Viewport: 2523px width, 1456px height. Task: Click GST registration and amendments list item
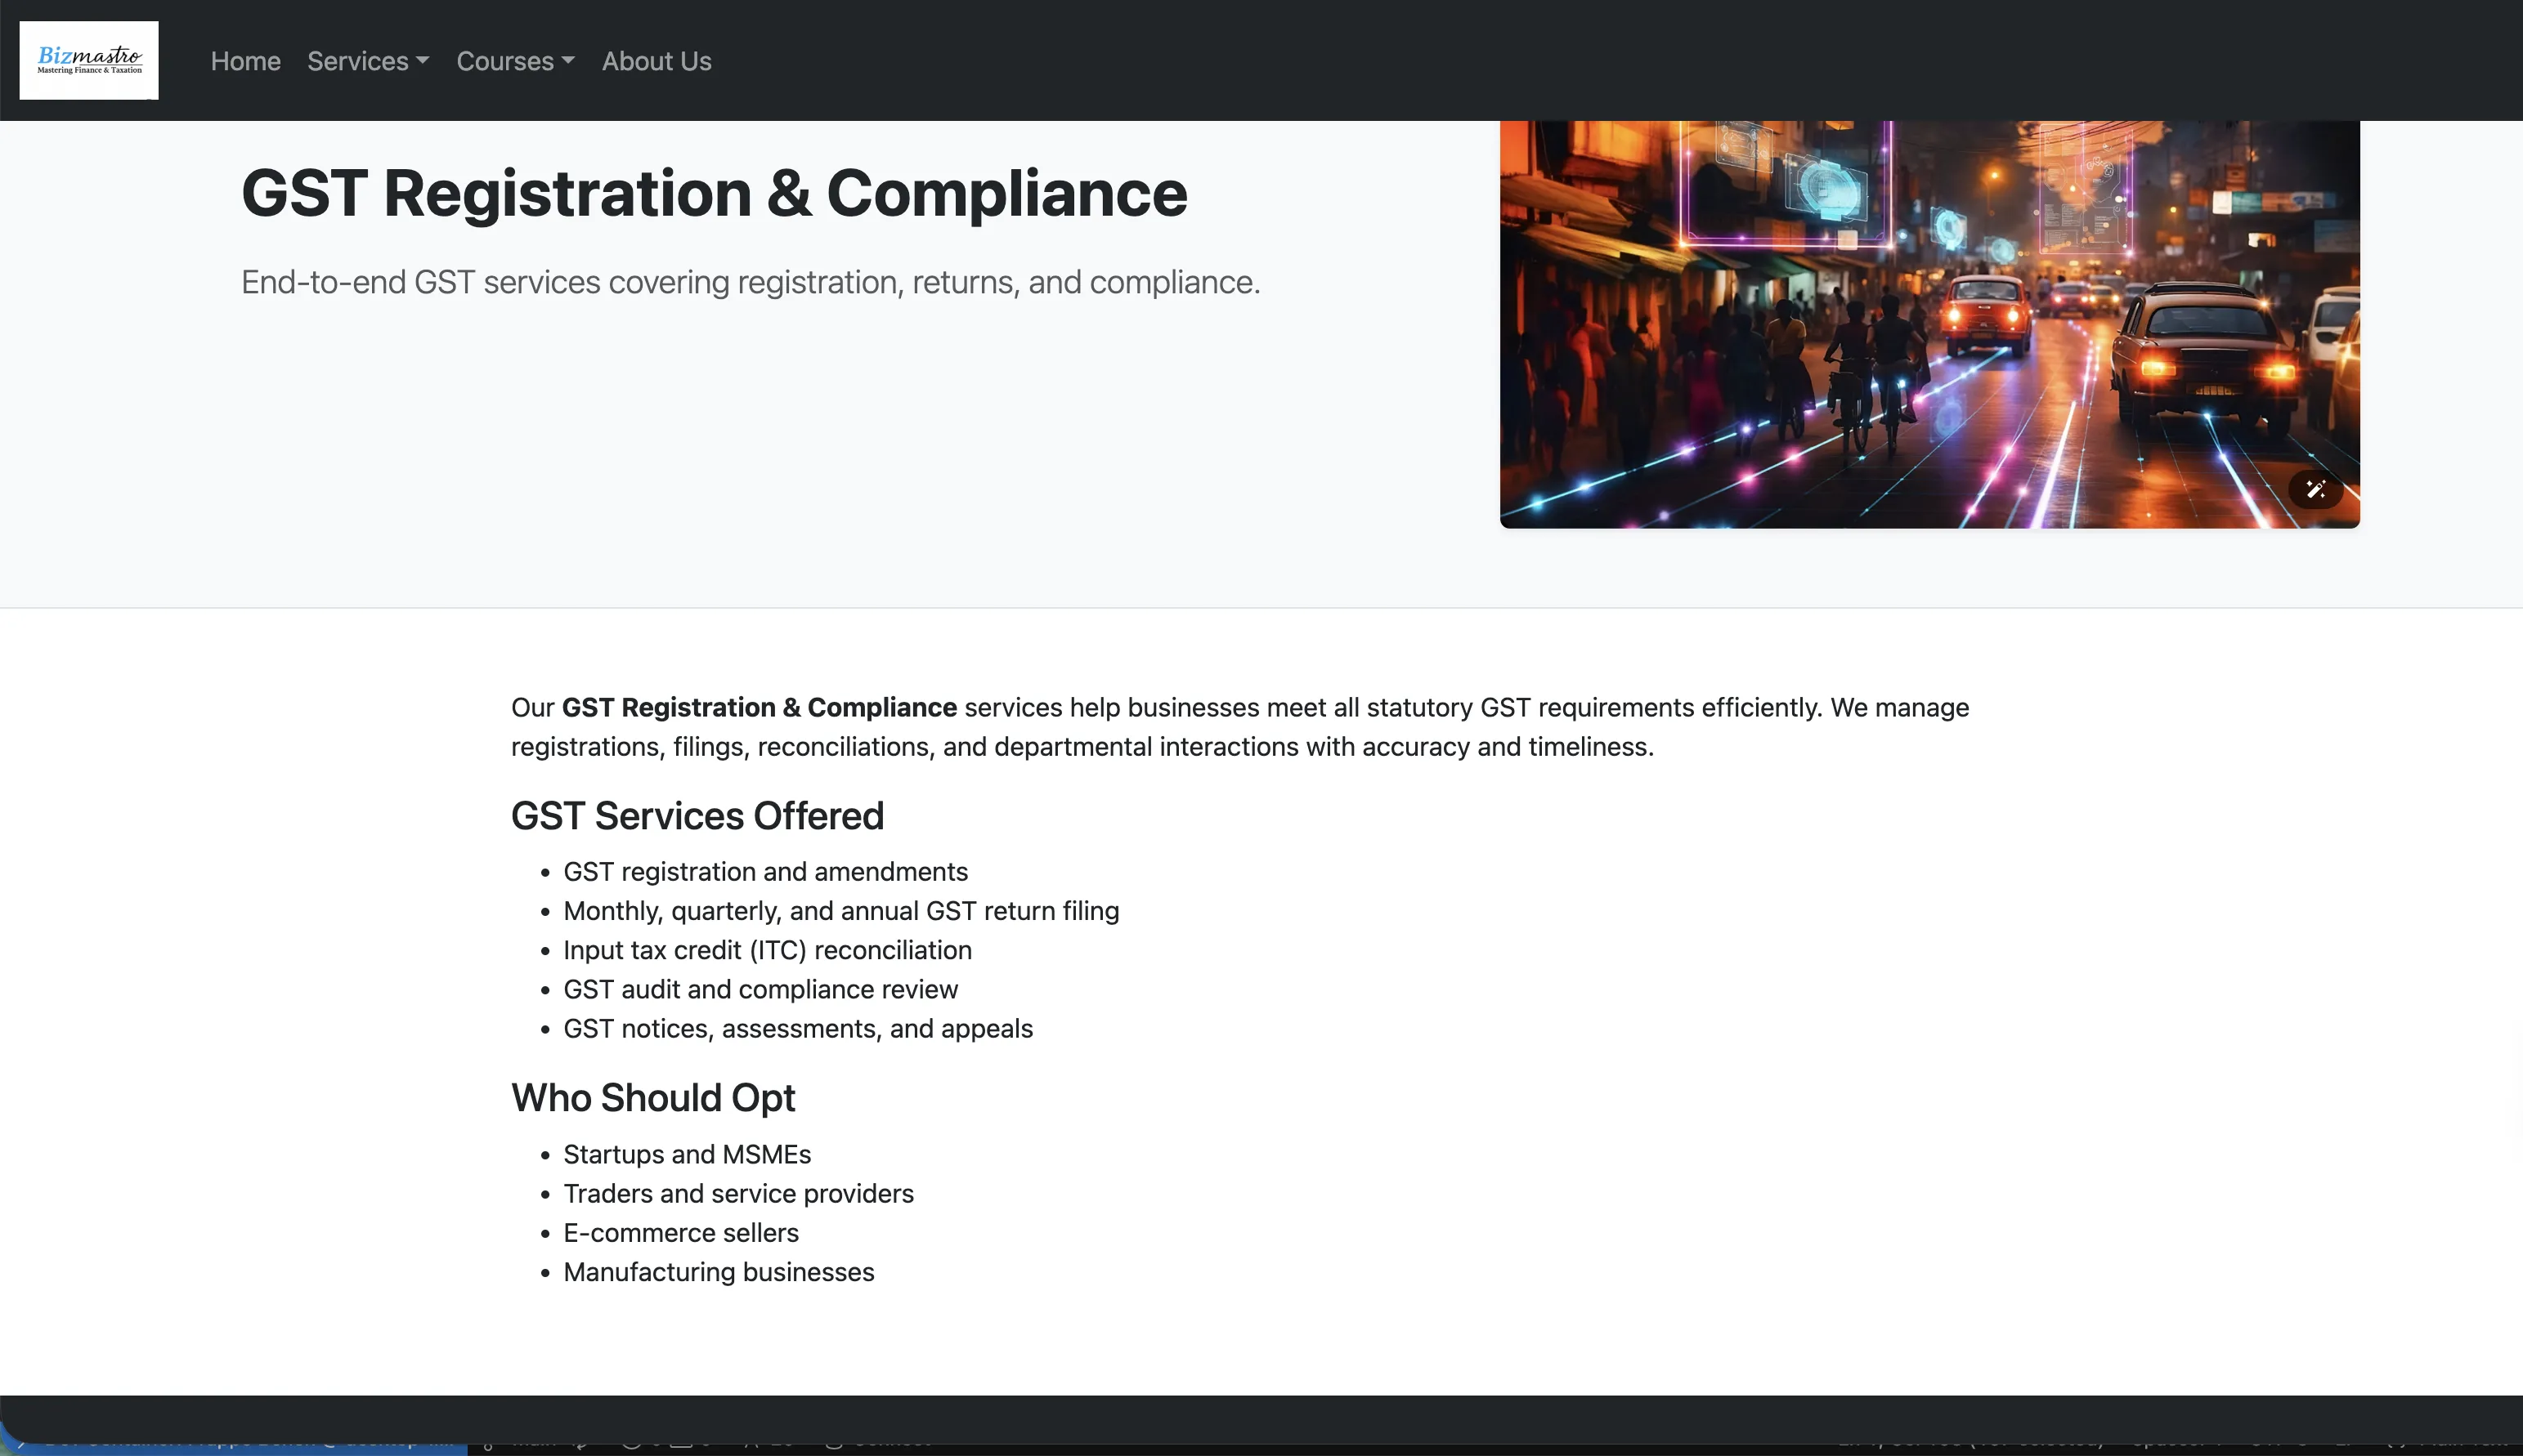[x=764, y=872]
